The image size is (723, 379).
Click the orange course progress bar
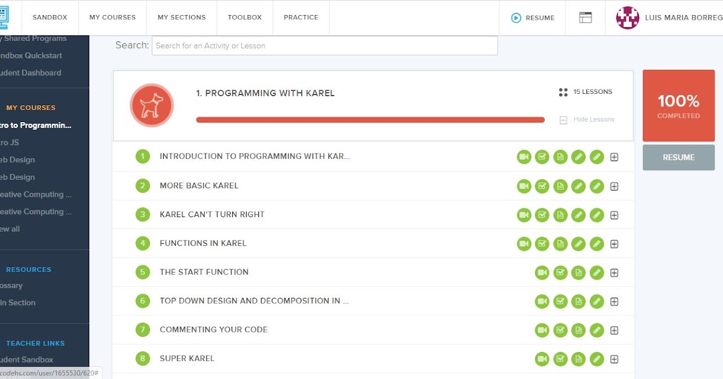pyautogui.click(x=370, y=120)
